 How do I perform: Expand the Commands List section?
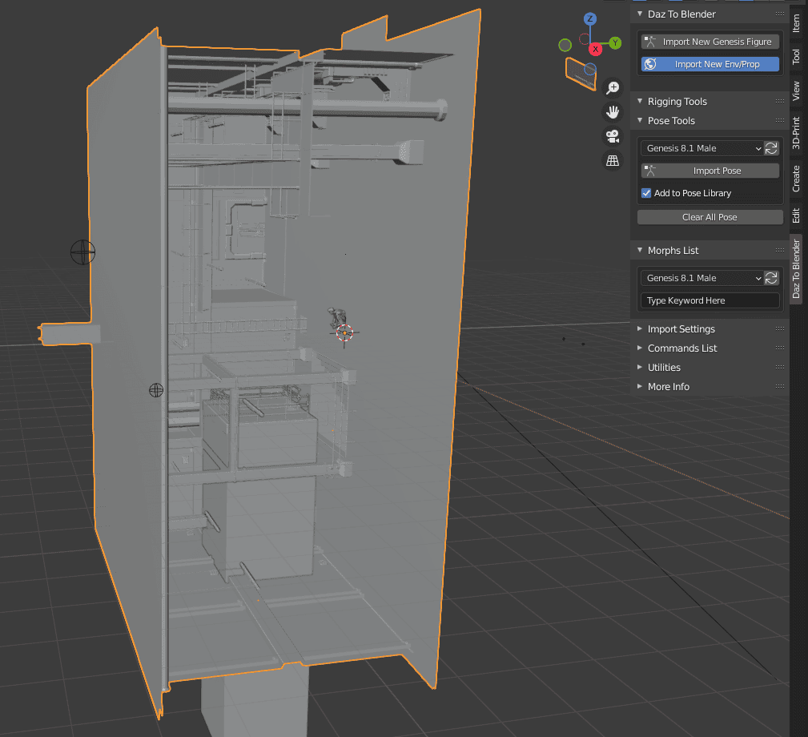click(x=684, y=348)
